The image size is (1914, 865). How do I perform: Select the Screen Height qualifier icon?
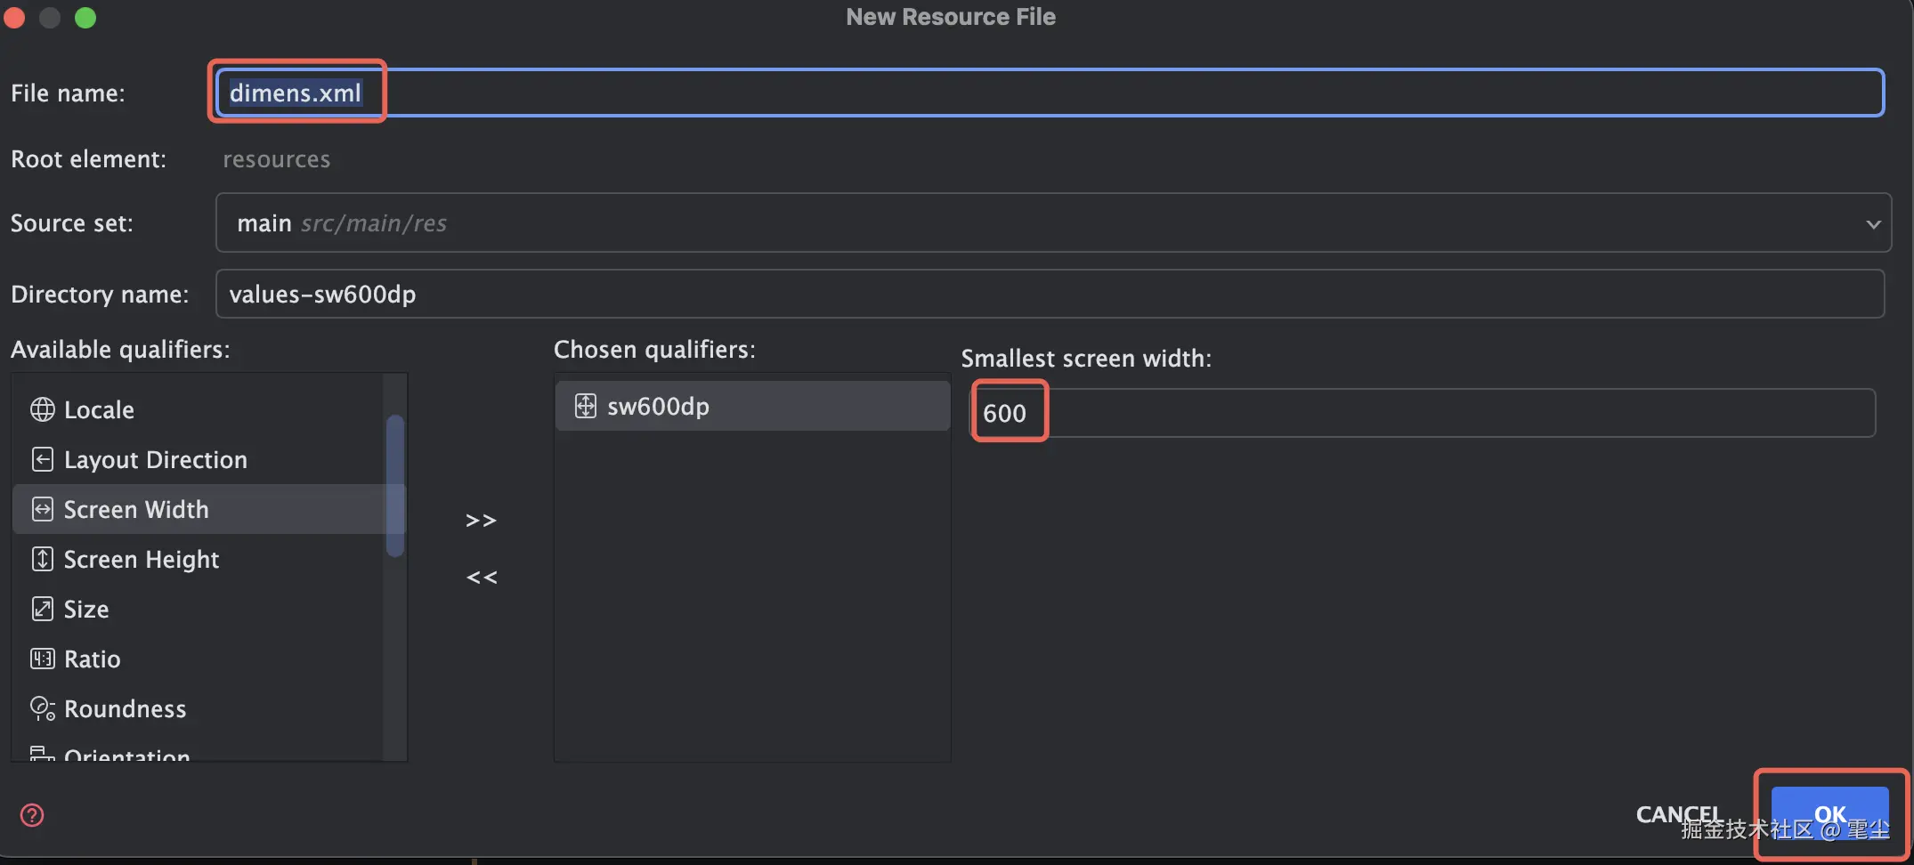coord(42,559)
